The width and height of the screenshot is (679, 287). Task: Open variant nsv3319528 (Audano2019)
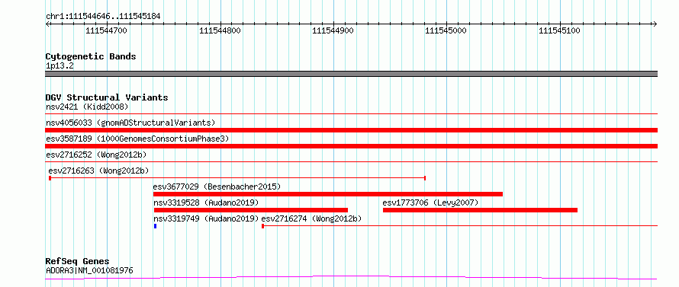pyautogui.click(x=206, y=202)
